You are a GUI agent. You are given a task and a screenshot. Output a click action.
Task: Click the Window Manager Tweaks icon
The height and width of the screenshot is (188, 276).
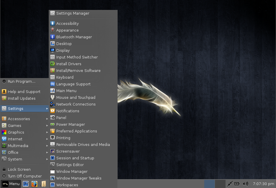[x=53, y=178]
